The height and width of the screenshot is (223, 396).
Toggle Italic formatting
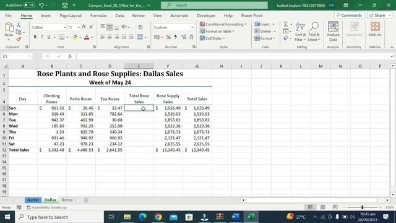tap(41, 37)
